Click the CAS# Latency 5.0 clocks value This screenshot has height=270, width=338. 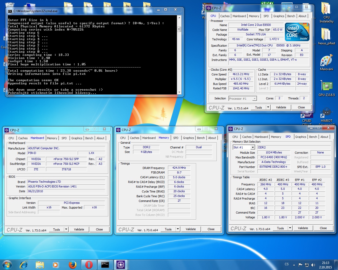tap(179, 177)
